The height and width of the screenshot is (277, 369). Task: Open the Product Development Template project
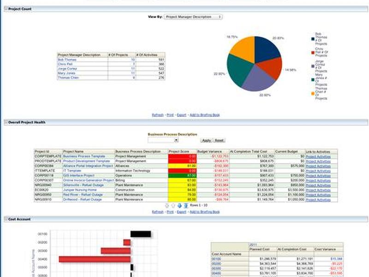(x=86, y=161)
